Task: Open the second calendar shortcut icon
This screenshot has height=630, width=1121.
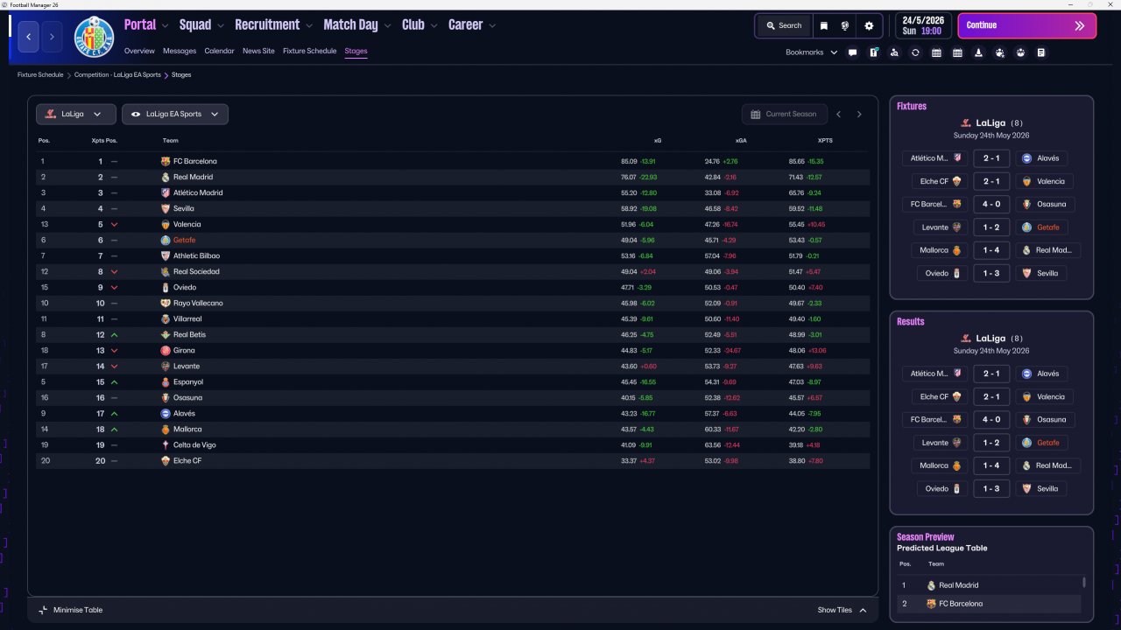Action: (x=957, y=52)
